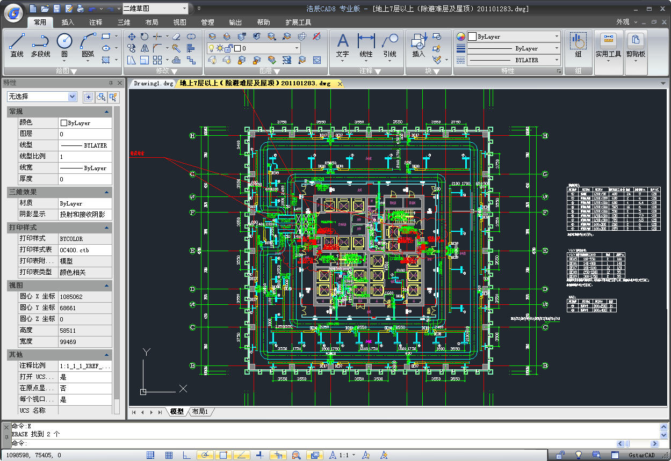Image resolution: width=671 pixels, height=461 pixels.
Task: Click the 多段线 (Polyline) tool
Action: [40, 46]
